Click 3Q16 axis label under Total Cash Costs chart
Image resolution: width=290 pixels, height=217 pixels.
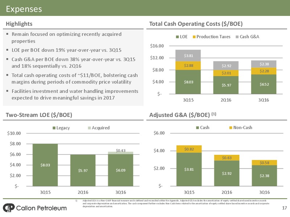pyautogui.click(x=264, y=100)
